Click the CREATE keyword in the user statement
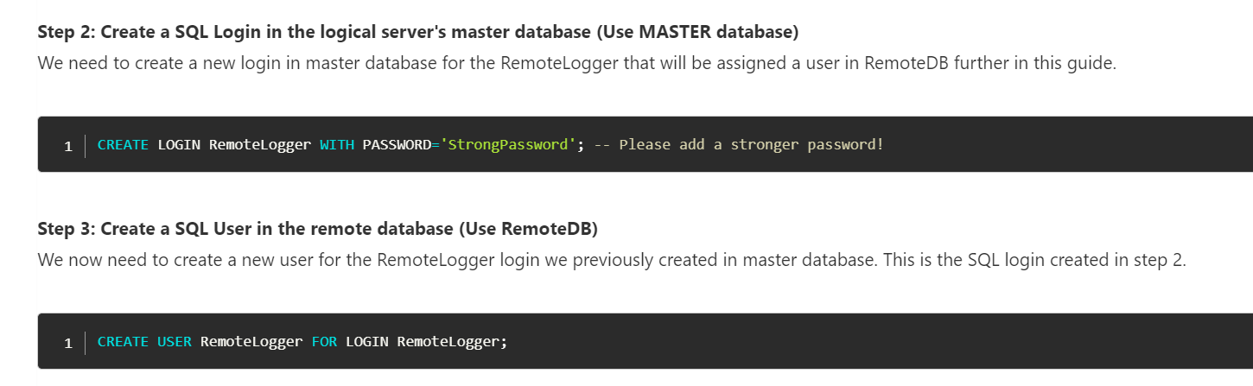The width and height of the screenshot is (1253, 386). 123,341
